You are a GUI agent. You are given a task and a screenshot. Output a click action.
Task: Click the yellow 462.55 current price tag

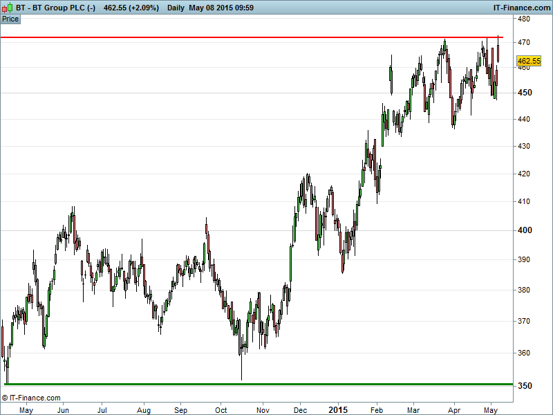(x=529, y=62)
